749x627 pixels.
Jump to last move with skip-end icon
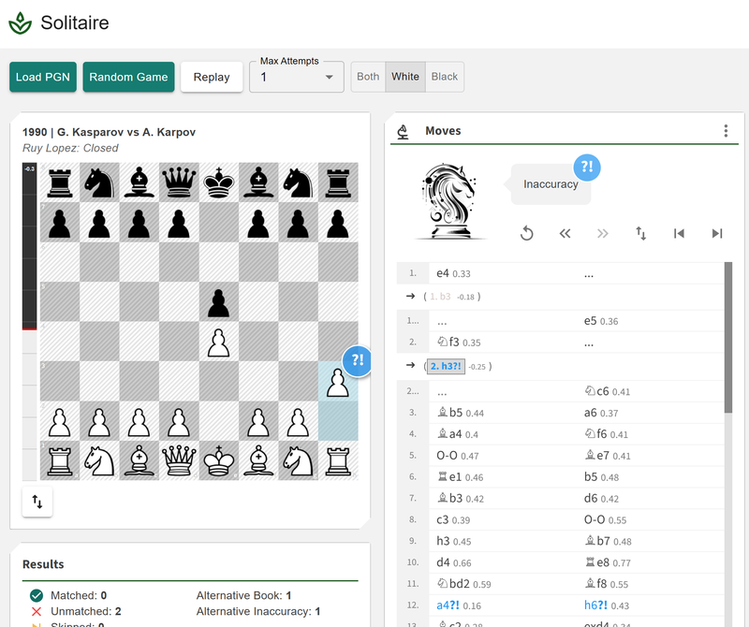coord(717,233)
